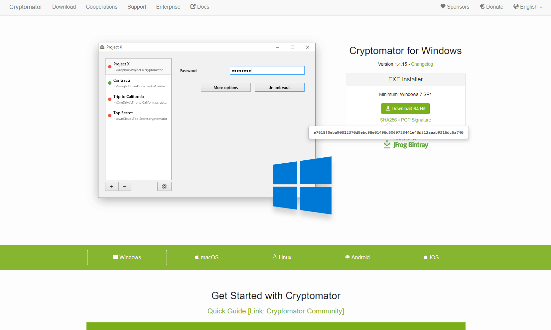Select the Project X vault entry

tap(138, 67)
